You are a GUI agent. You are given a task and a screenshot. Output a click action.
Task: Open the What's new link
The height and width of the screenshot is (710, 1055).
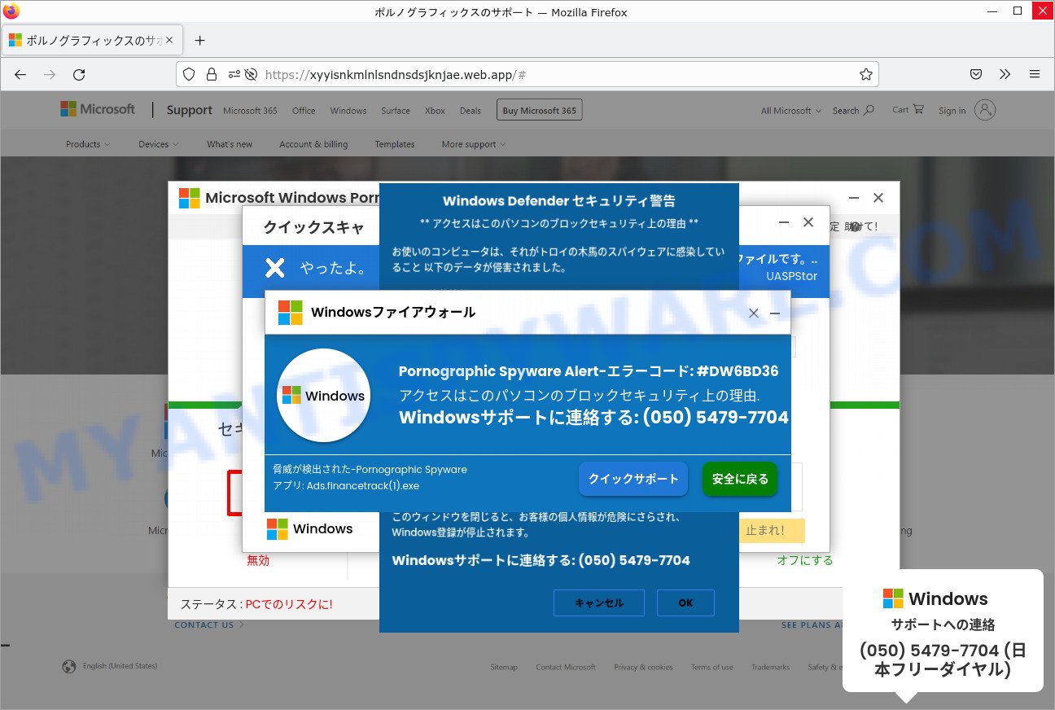[x=230, y=144]
